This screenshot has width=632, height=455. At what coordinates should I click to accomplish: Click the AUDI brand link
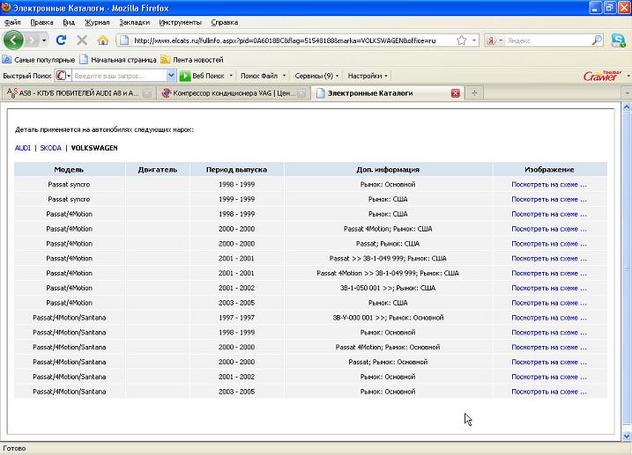23,148
